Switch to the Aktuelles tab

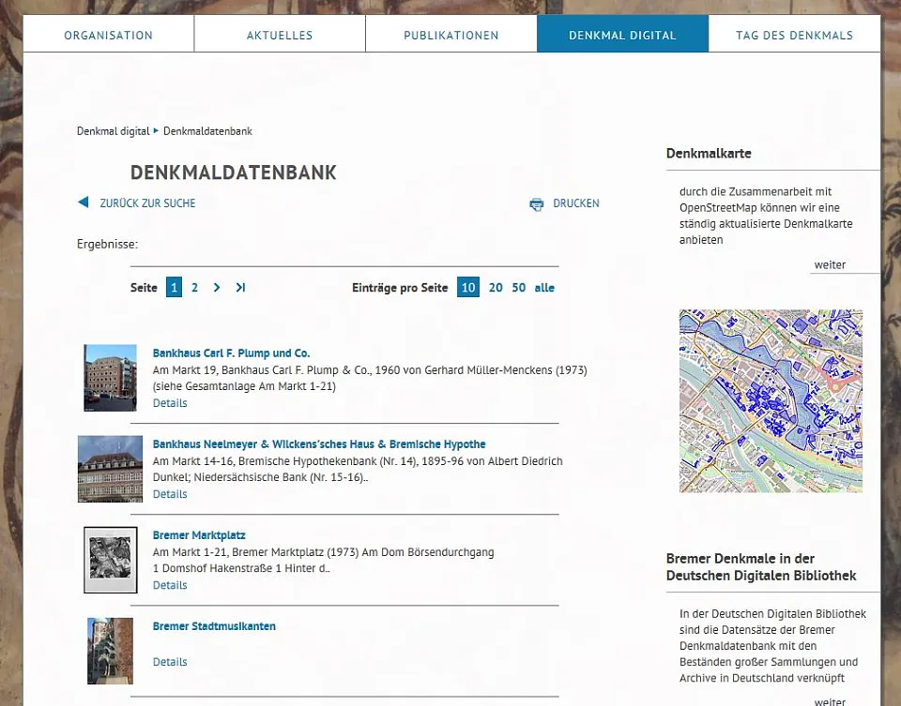pos(280,36)
